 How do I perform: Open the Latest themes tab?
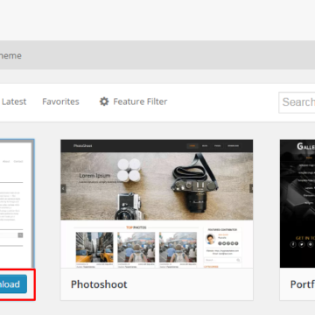[x=13, y=101]
